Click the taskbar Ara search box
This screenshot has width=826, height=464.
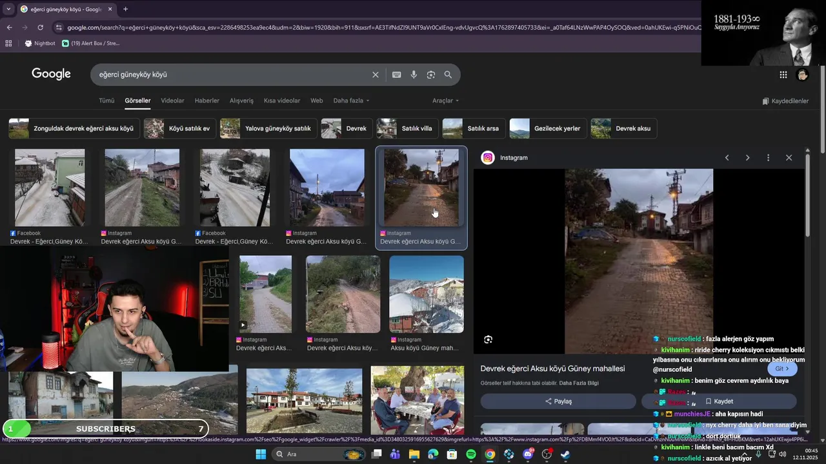pyautogui.click(x=319, y=454)
